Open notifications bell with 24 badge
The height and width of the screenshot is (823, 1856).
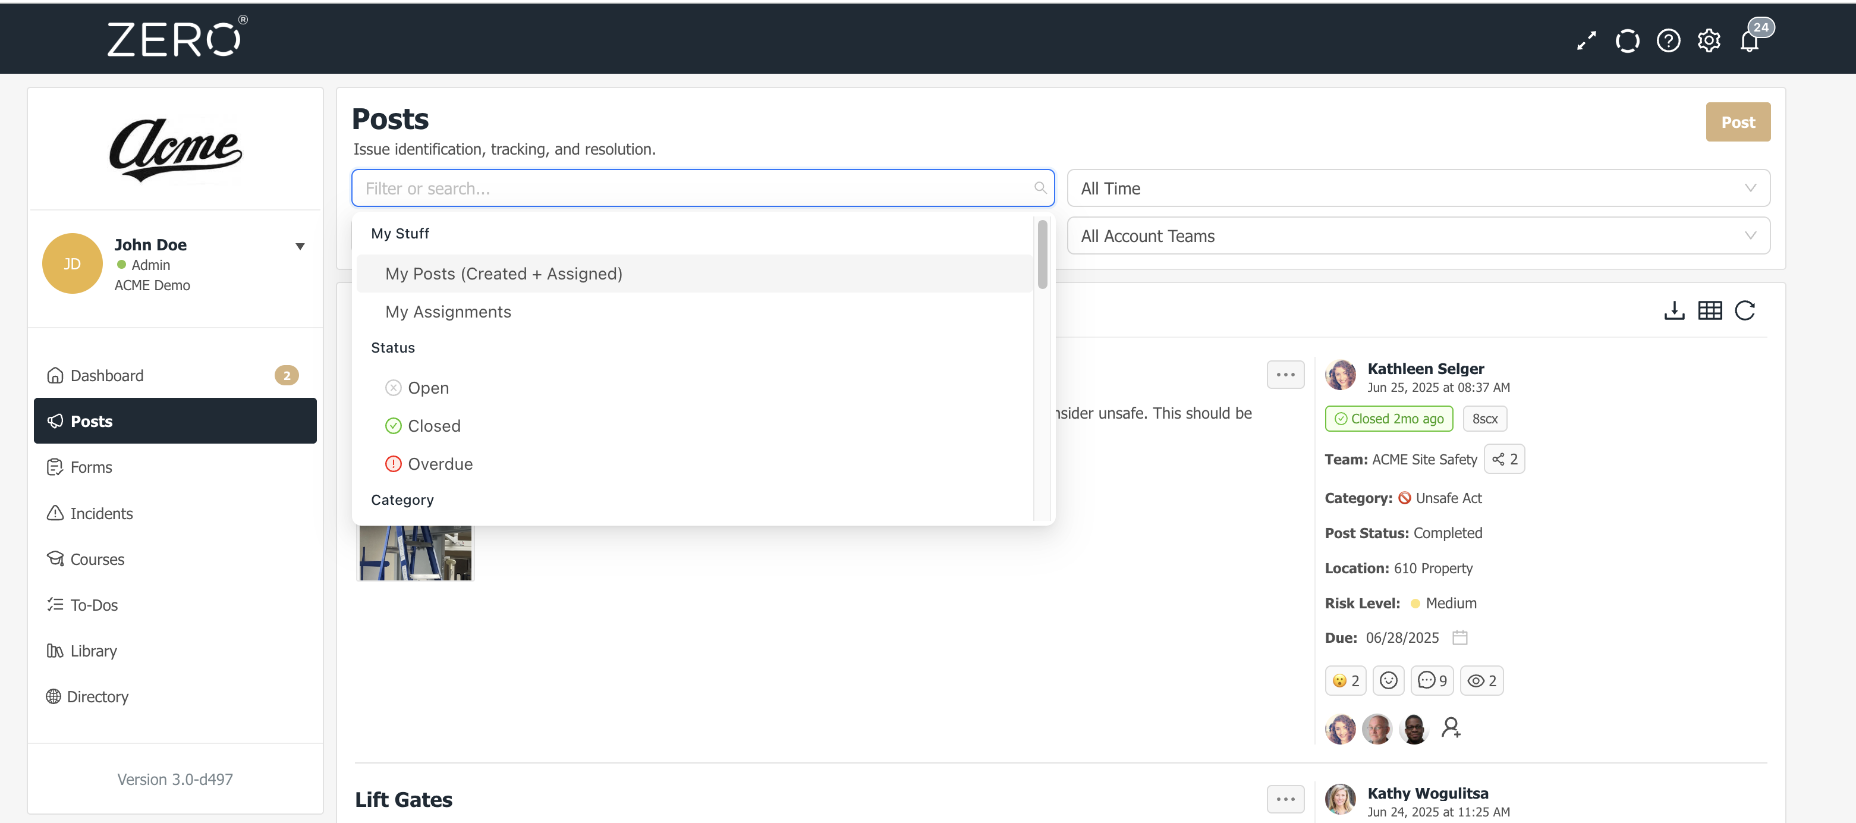click(1750, 40)
